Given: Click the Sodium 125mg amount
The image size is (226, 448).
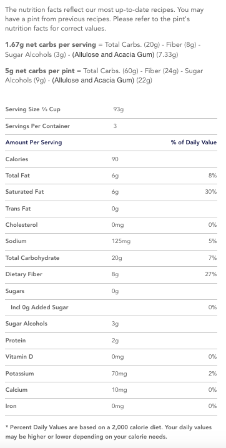Looking at the screenshot, I should (121, 241).
